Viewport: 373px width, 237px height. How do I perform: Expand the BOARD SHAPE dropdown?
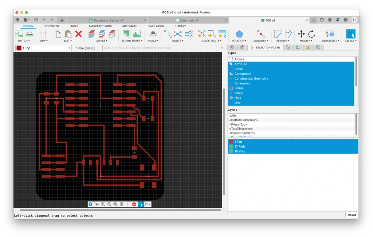[x=132, y=41]
